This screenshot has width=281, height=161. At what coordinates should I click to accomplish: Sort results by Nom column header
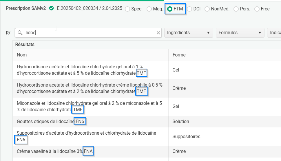[22, 55]
